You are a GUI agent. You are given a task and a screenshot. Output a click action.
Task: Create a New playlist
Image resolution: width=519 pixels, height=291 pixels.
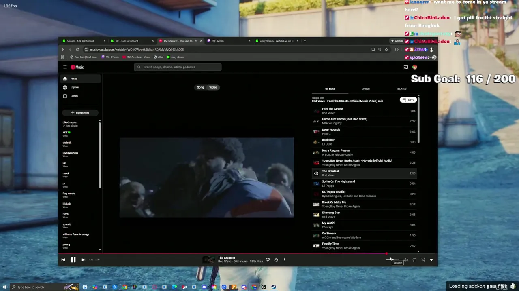pos(80,113)
